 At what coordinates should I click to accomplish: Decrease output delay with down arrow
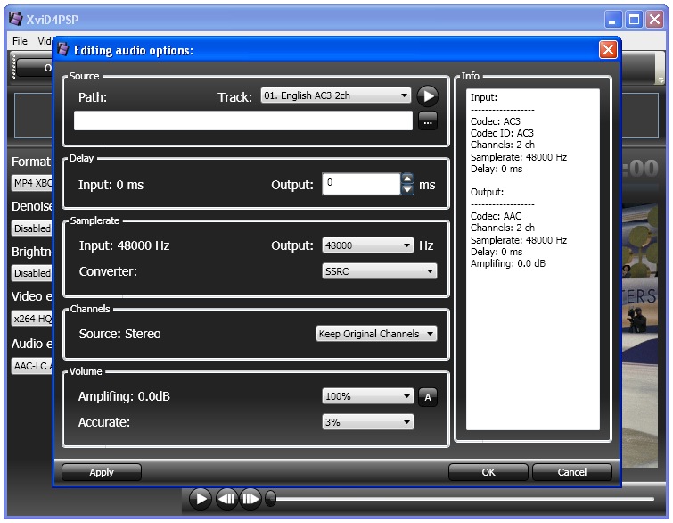(407, 189)
